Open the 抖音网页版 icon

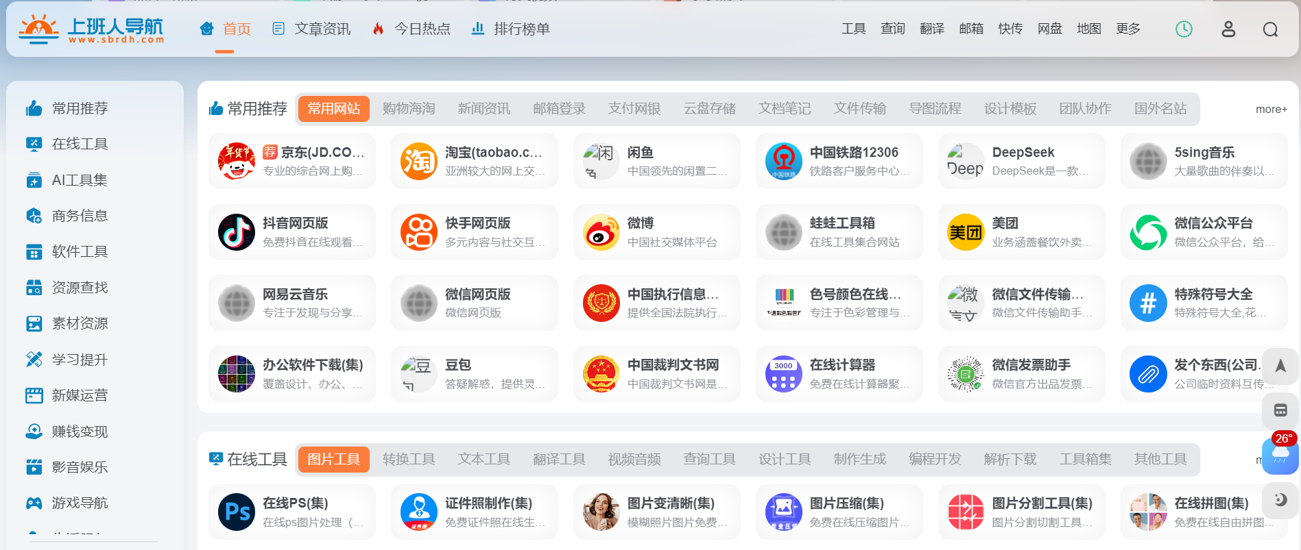click(x=237, y=232)
